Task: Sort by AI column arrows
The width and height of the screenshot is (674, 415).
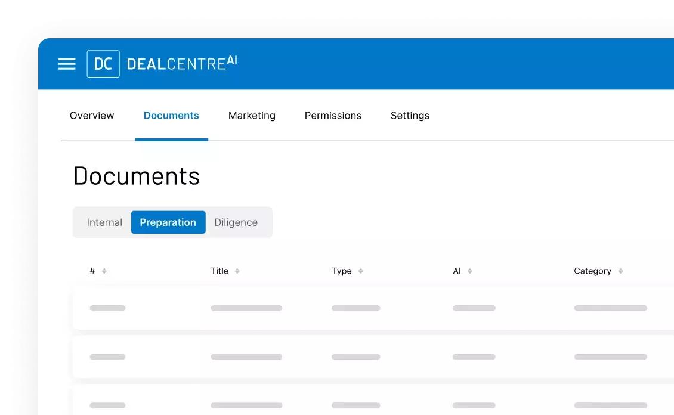Action: coord(470,271)
